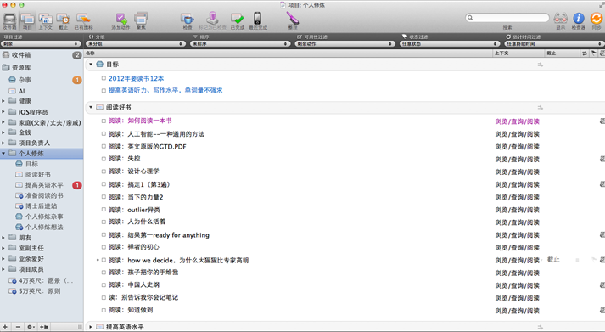The height and width of the screenshot is (332, 605).
Task: Open the 最近完成 recently completed phone icon
Action: 257,18
